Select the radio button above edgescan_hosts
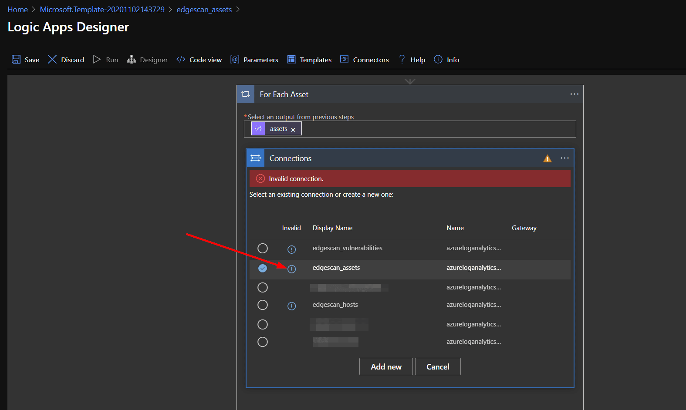 click(x=263, y=287)
